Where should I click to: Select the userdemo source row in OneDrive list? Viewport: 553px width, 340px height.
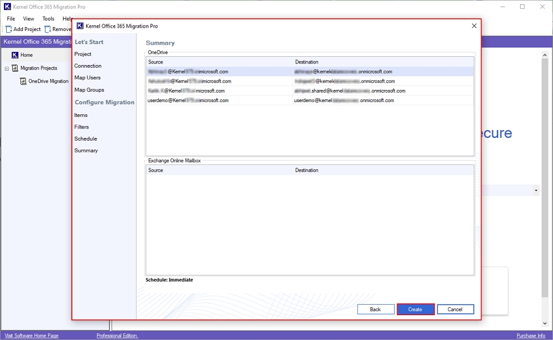188,100
